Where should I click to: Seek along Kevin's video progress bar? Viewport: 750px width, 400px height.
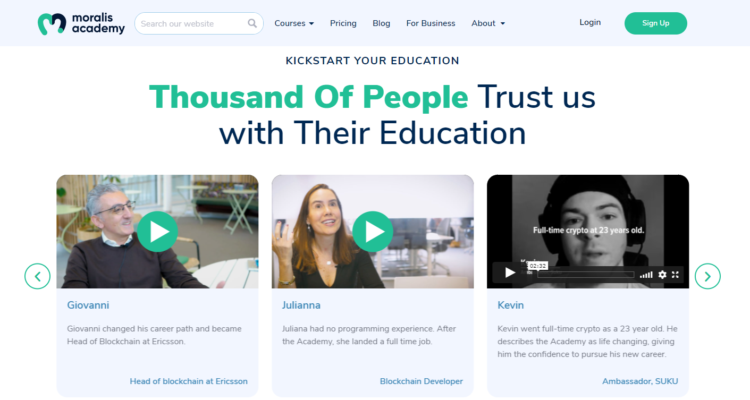[x=586, y=275]
